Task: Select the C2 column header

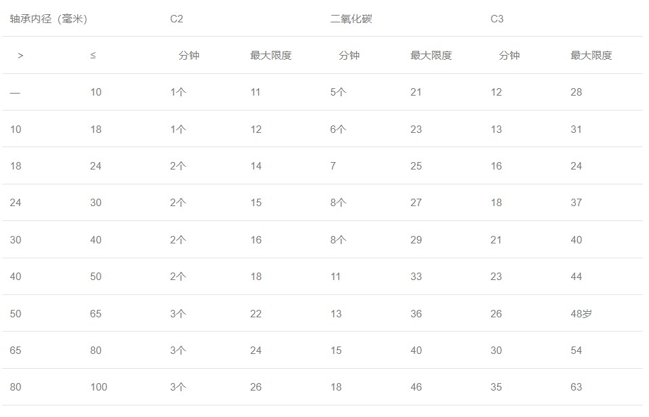Action: pyautogui.click(x=176, y=19)
